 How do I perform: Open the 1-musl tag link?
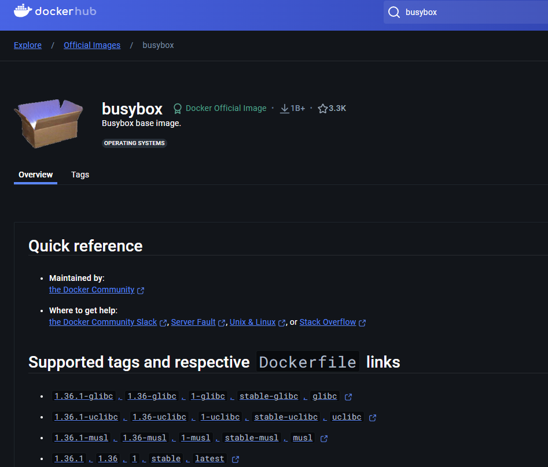(x=196, y=438)
